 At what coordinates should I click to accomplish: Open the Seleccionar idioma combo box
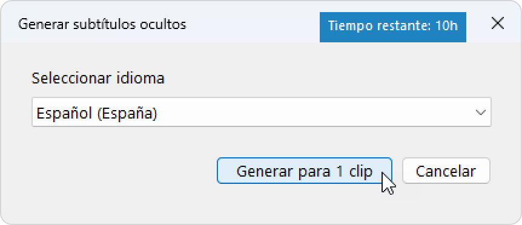click(262, 112)
